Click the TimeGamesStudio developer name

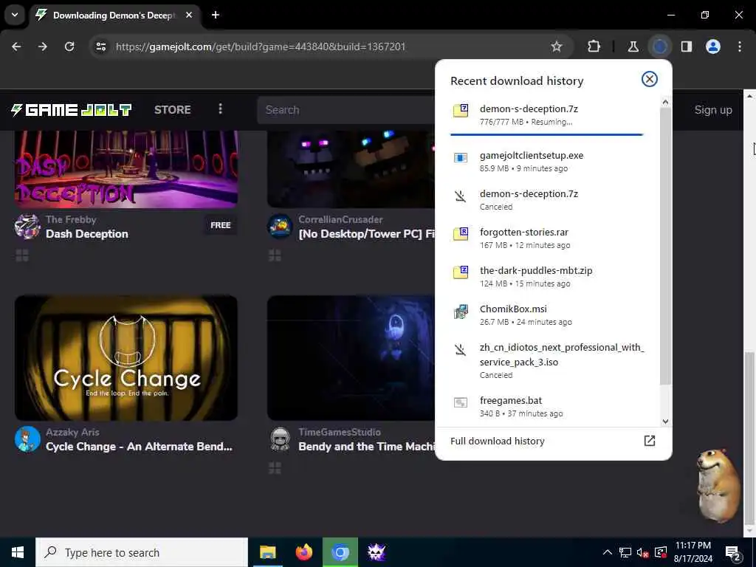coord(340,433)
